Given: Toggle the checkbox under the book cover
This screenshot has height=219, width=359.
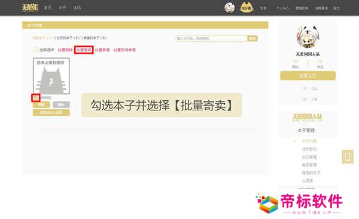Looking at the screenshot, I should click(36, 98).
